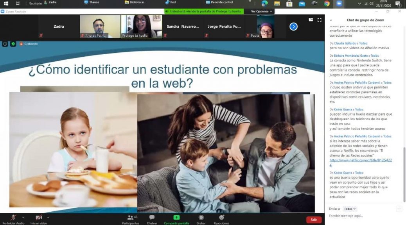Viewport: 406px width, 225px height.
Task: Select the Todos recipient dropdown
Action: [350, 209]
